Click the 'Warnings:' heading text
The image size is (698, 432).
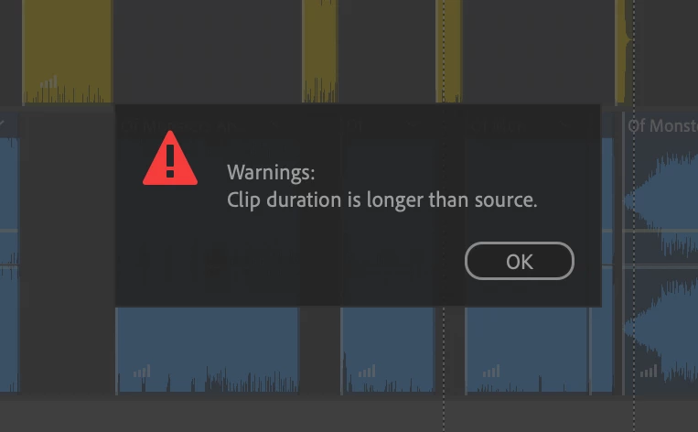tap(271, 172)
